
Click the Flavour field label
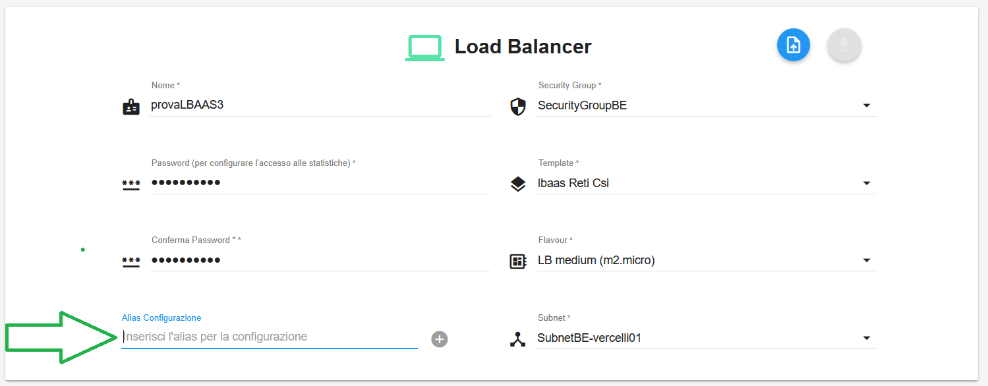[555, 240]
